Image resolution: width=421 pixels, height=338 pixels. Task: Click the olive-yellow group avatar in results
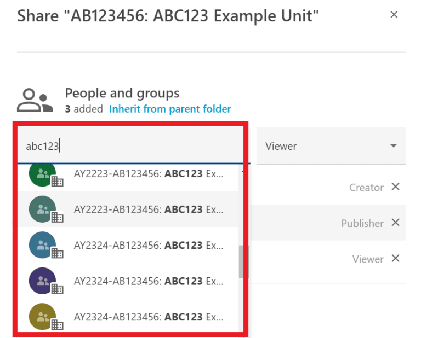point(42,317)
